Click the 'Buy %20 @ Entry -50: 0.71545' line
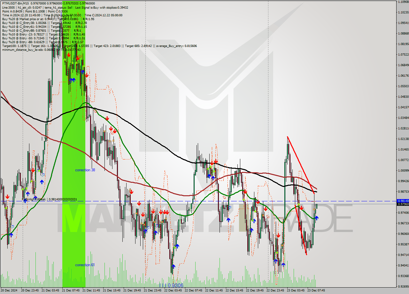The image size is (409, 294). 43,38
